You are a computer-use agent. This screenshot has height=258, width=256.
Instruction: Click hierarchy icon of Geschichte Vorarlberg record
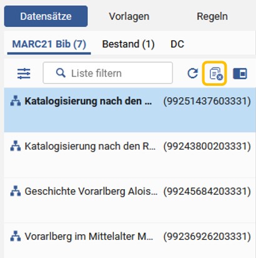point(16,191)
